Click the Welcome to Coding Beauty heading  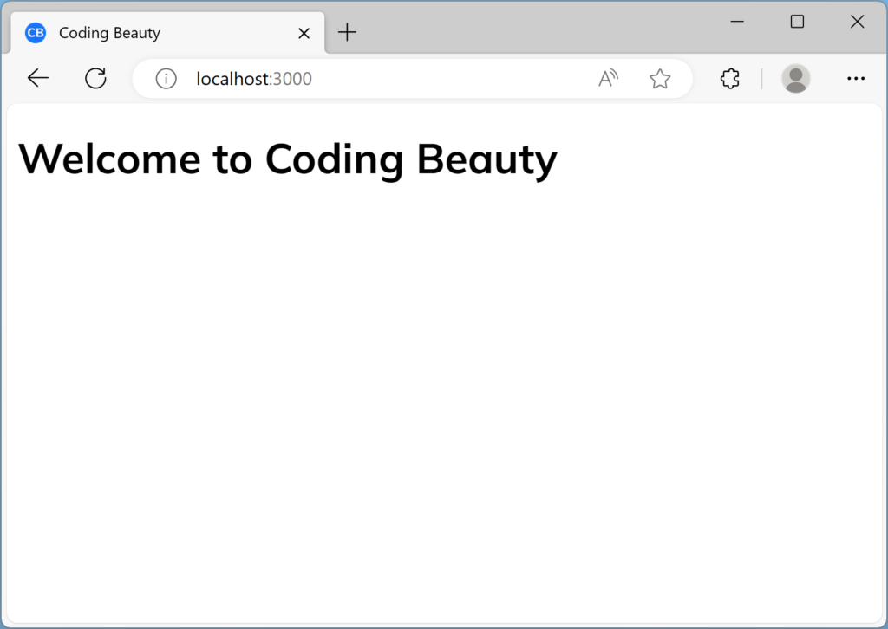tap(287, 159)
